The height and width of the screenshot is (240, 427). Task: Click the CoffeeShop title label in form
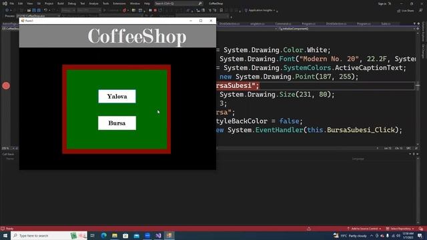point(137,37)
